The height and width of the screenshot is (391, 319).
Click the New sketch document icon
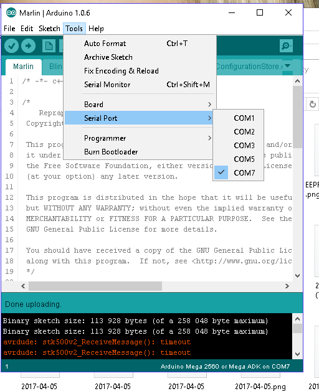49,46
